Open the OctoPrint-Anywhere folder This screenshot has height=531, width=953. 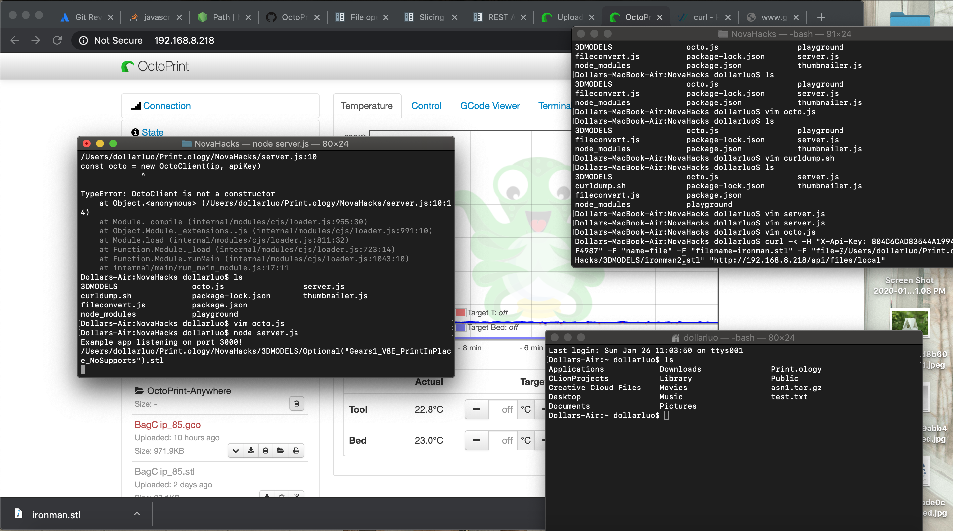189,391
